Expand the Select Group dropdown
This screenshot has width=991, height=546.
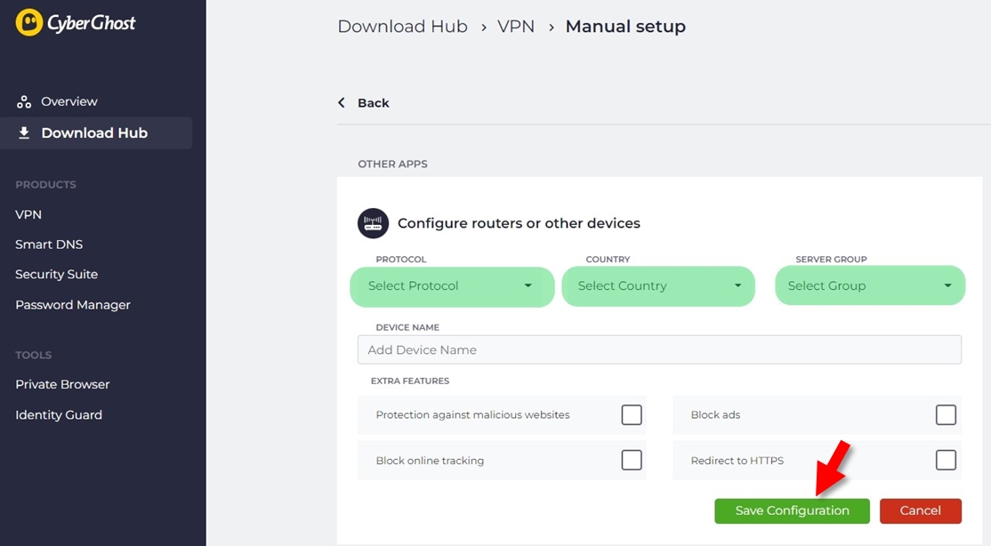point(870,285)
